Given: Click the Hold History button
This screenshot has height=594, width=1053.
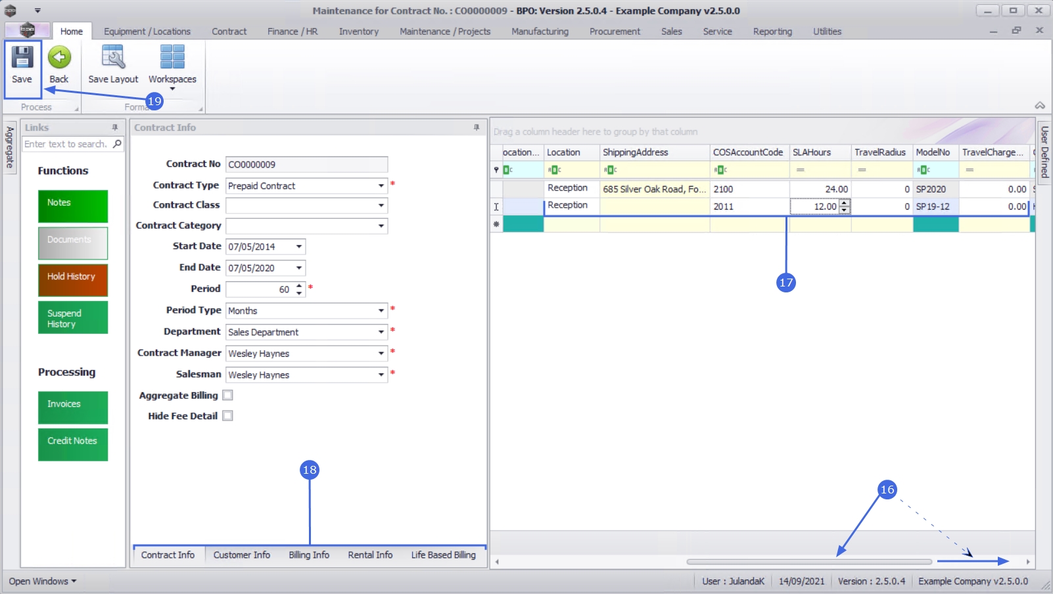Looking at the screenshot, I should coord(73,281).
